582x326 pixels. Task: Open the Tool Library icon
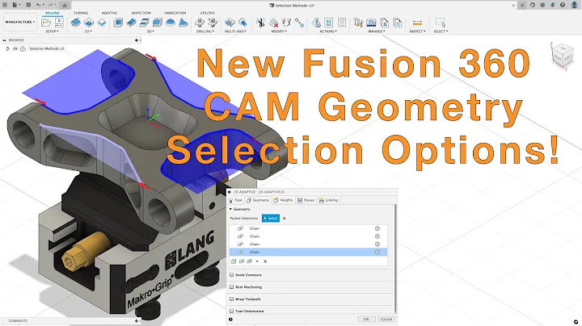click(358, 23)
